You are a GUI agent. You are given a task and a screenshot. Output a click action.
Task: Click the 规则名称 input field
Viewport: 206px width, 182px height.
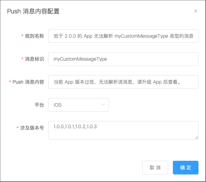point(123,36)
